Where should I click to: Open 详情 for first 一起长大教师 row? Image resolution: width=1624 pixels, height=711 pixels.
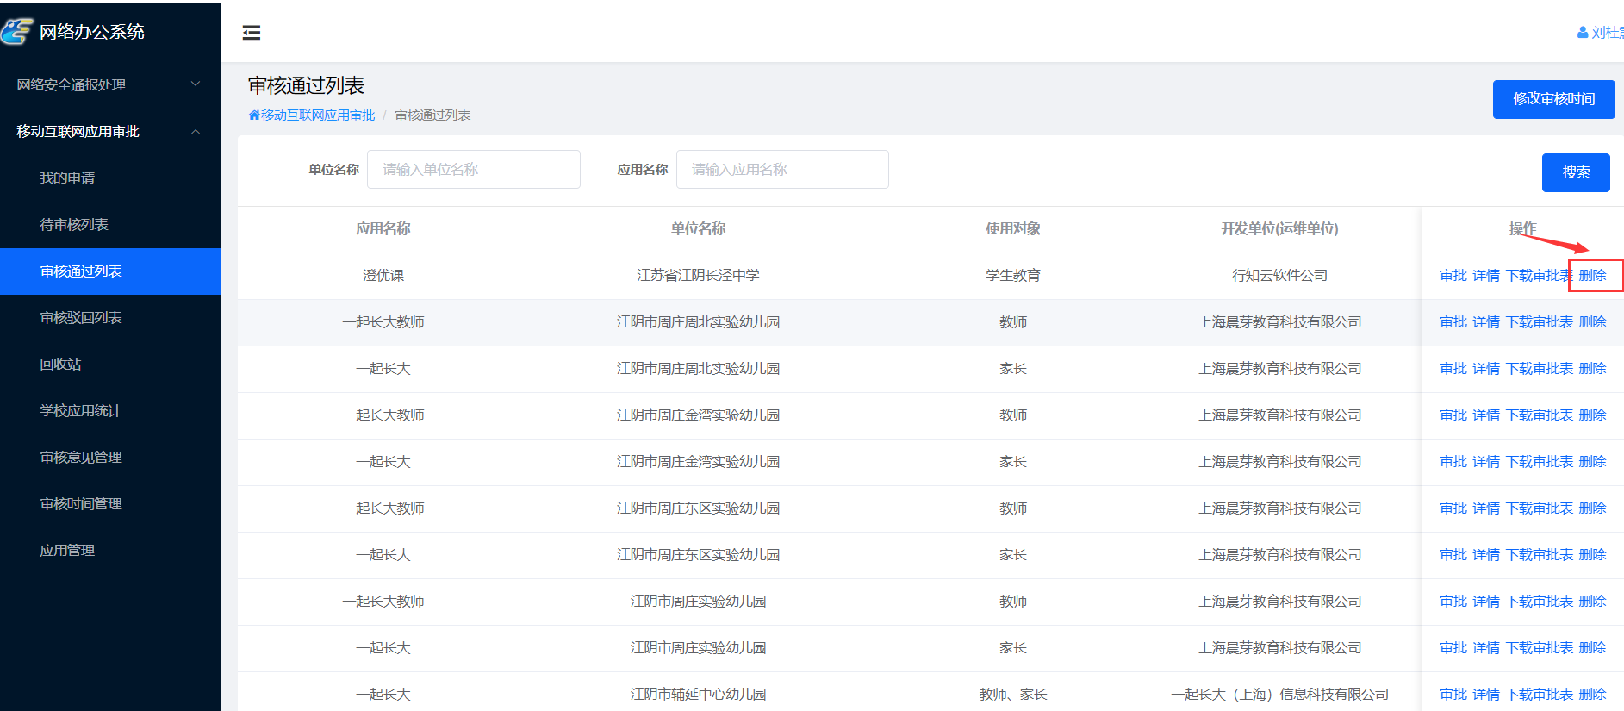1485,322
